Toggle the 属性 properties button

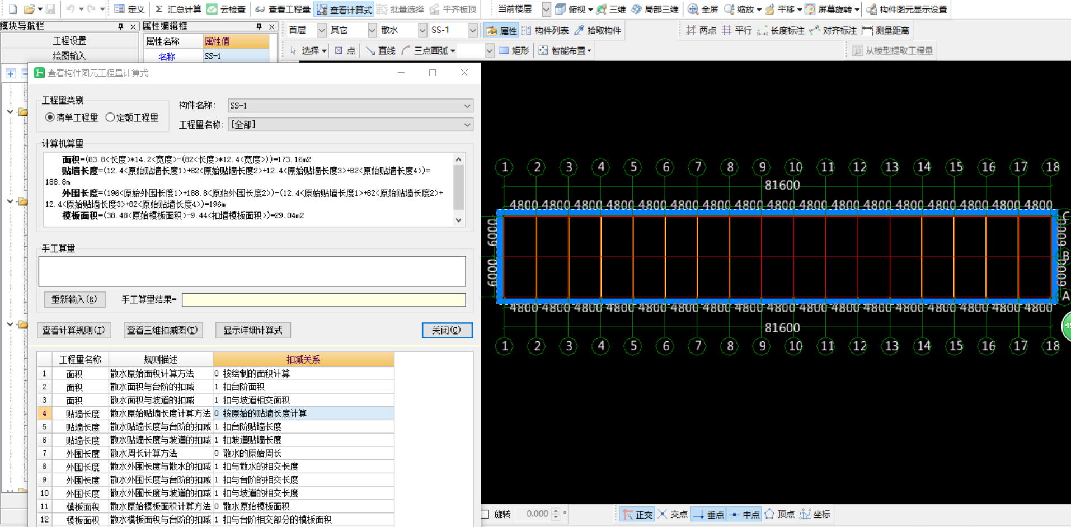coord(501,30)
